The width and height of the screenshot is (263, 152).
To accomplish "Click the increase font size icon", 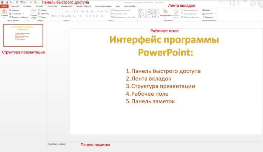I will click(75, 12).
